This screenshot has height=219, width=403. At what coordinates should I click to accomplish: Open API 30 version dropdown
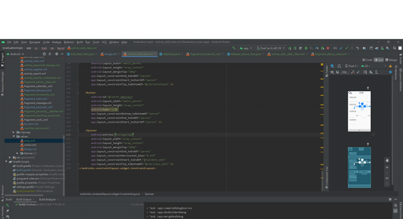366,66
